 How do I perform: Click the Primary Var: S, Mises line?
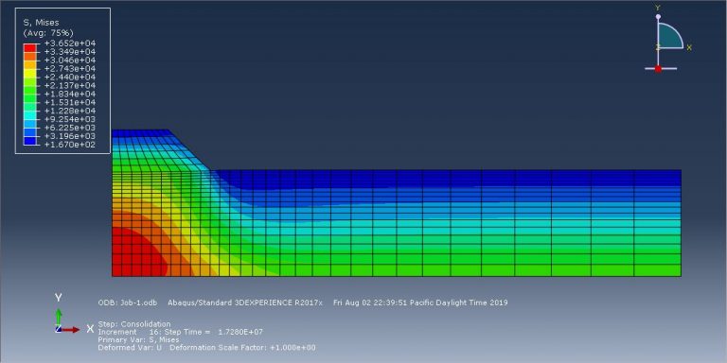click(x=138, y=340)
